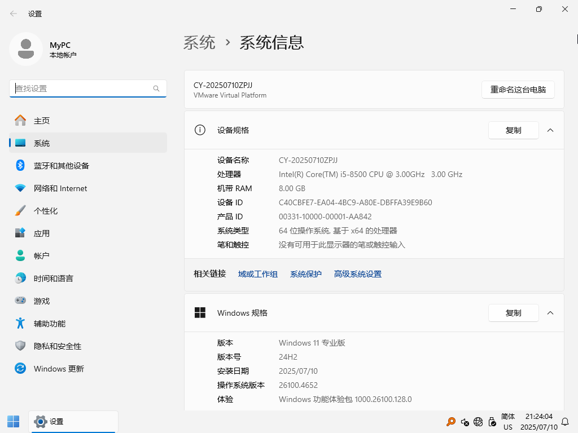This screenshot has width=578, height=433.
Task: Copy Windows specs with 复制 button
Action: click(514, 312)
